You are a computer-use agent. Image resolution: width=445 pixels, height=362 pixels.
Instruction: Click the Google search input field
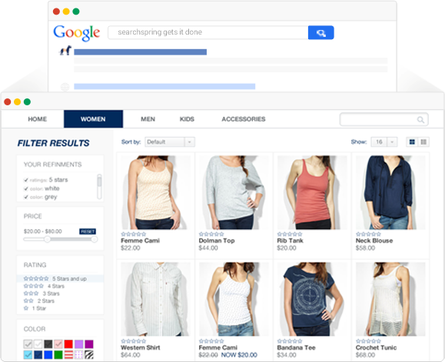point(208,32)
